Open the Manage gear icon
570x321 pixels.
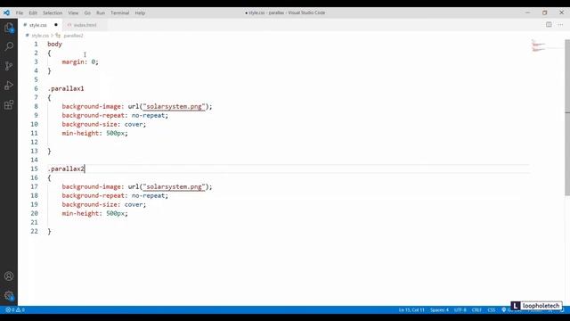point(9,295)
